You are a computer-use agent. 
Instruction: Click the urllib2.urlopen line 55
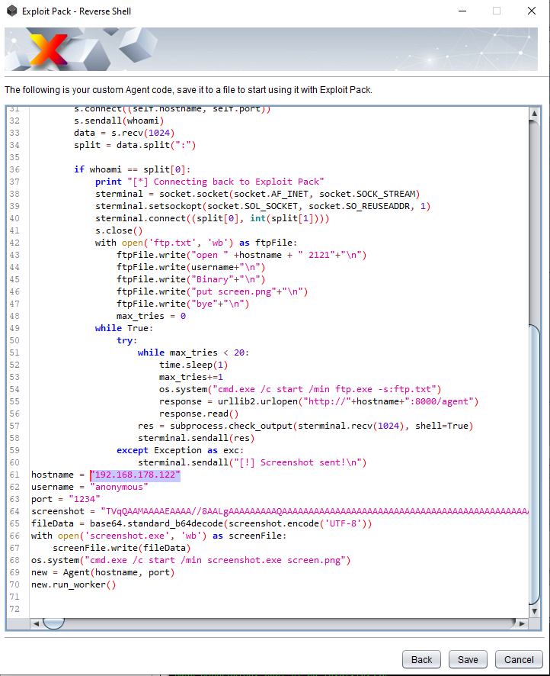pyautogui.click(x=319, y=401)
